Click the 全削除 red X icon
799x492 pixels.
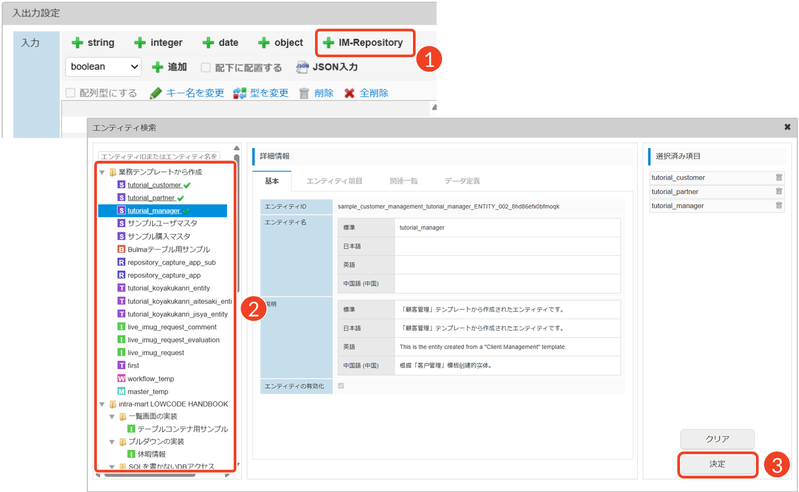tap(349, 93)
